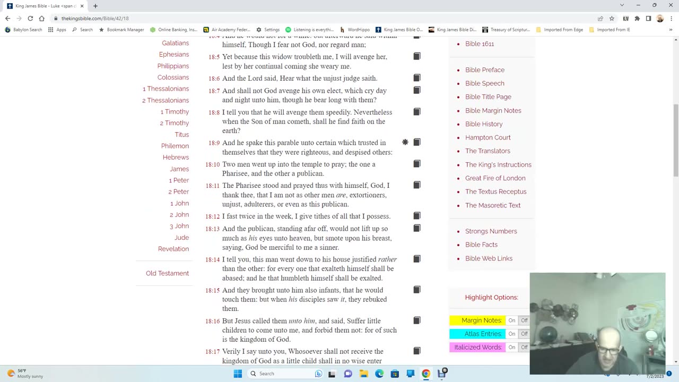Open book icon beside verse 18:9
Screen dimensions: 679x382
tap(417, 142)
